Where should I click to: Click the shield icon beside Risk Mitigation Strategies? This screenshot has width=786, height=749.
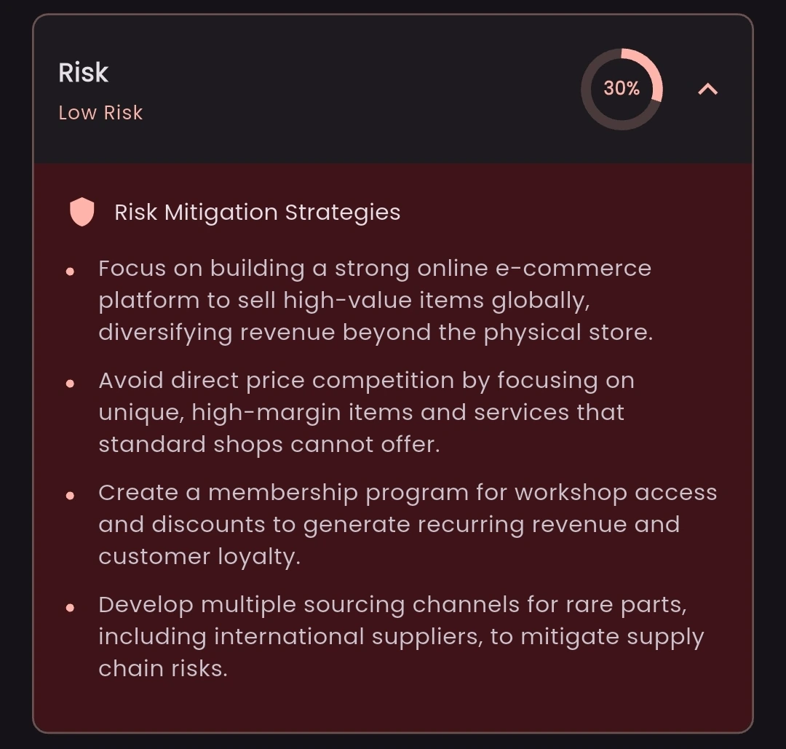coord(82,212)
